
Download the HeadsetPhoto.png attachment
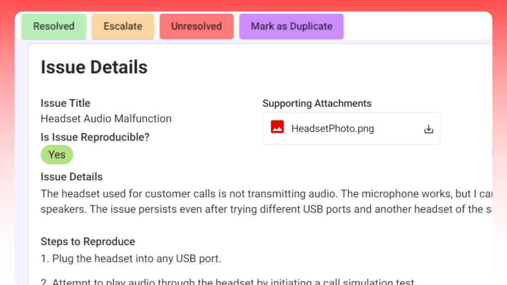pos(428,129)
